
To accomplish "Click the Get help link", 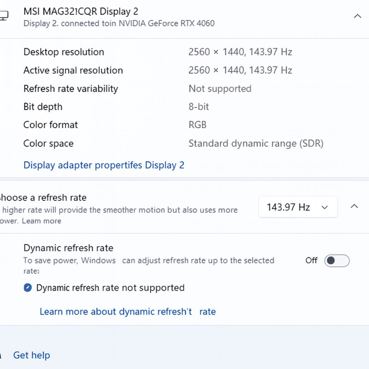I will pyautogui.click(x=32, y=355).
